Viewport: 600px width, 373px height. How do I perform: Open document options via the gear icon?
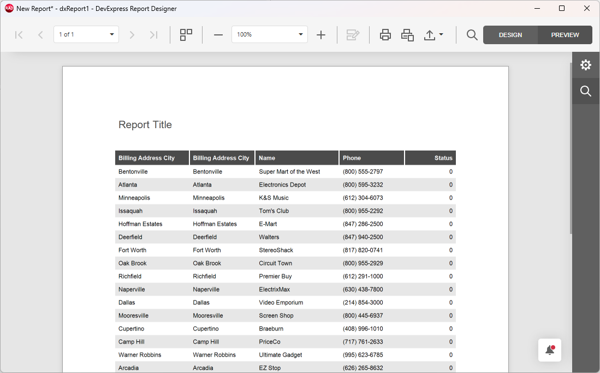pyautogui.click(x=586, y=65)
